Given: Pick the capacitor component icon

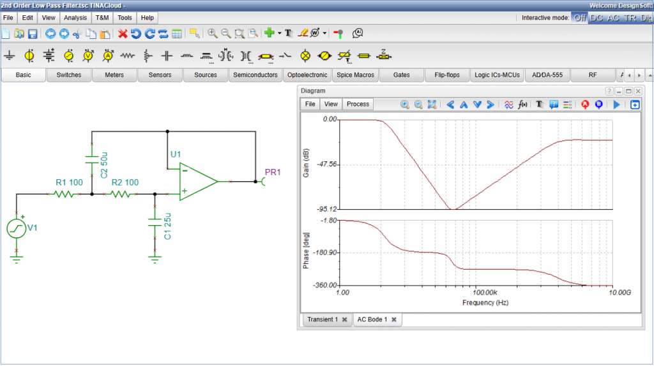Looking at the screenshot, I should (x=167, y=56).
